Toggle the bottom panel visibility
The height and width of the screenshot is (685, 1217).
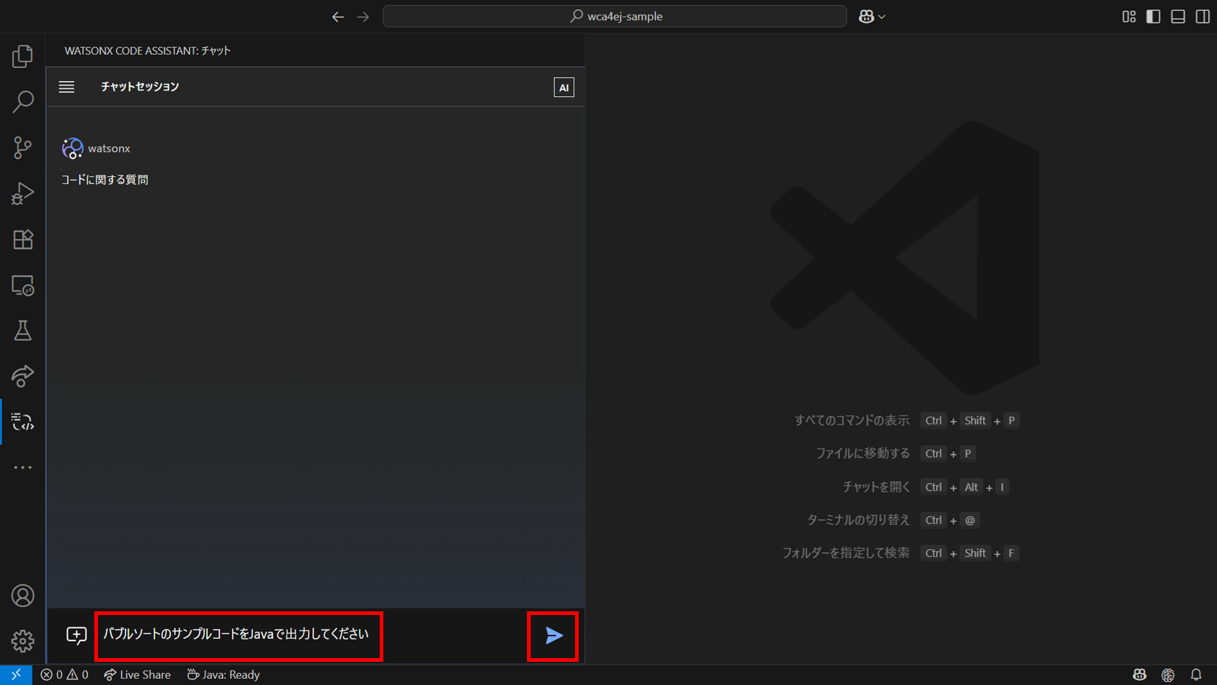[x=1178, y=16]
